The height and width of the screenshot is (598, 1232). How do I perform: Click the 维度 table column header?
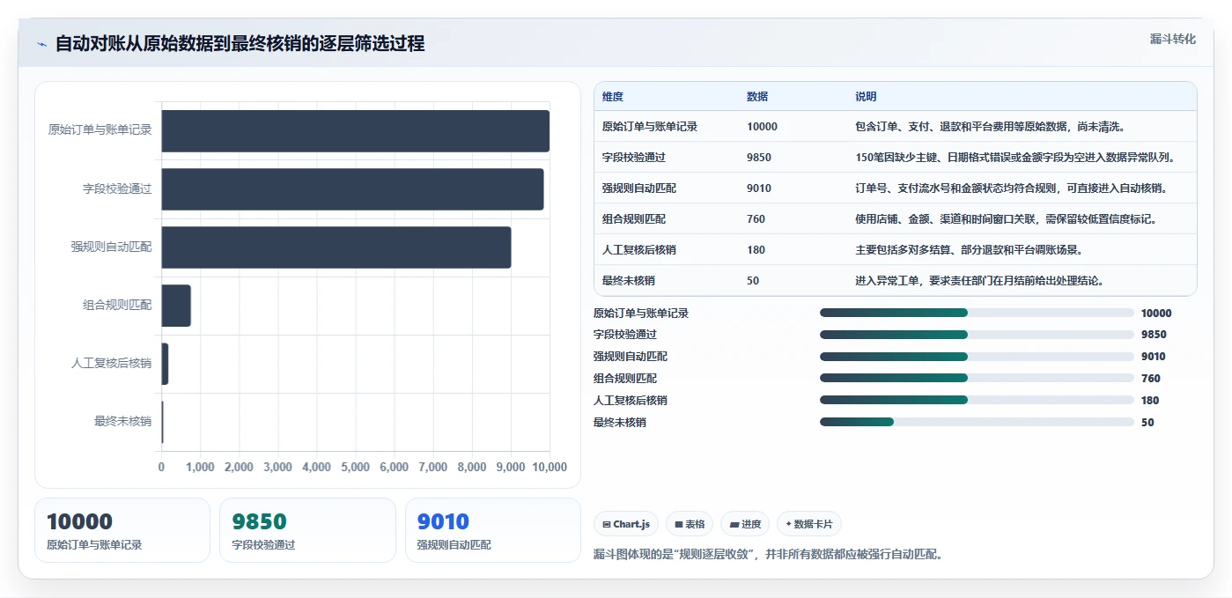[x=613, y=97]
